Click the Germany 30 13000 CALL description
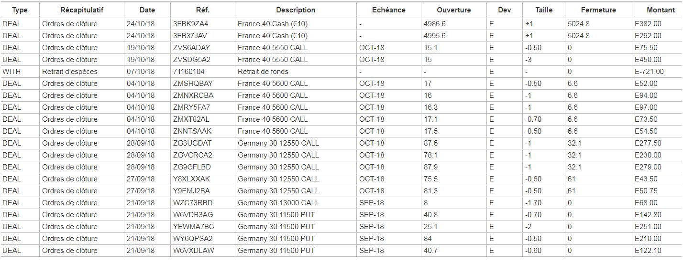The height and width of the screenshot is (263, 683). click(x=278, y=203)
